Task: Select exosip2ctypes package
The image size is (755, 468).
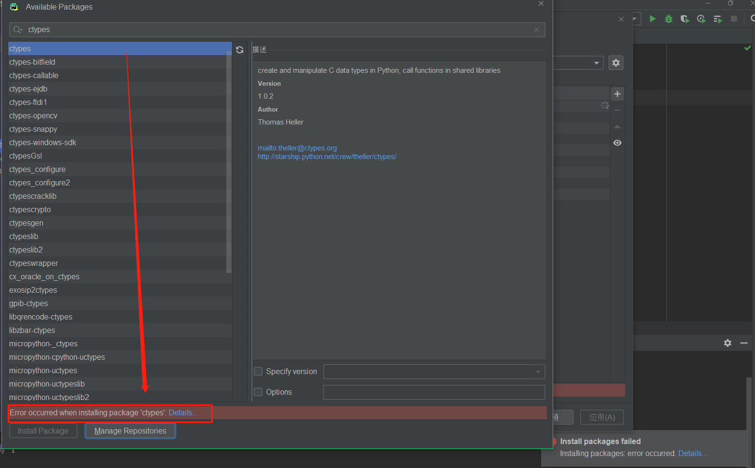Action: tap(120, 290)
